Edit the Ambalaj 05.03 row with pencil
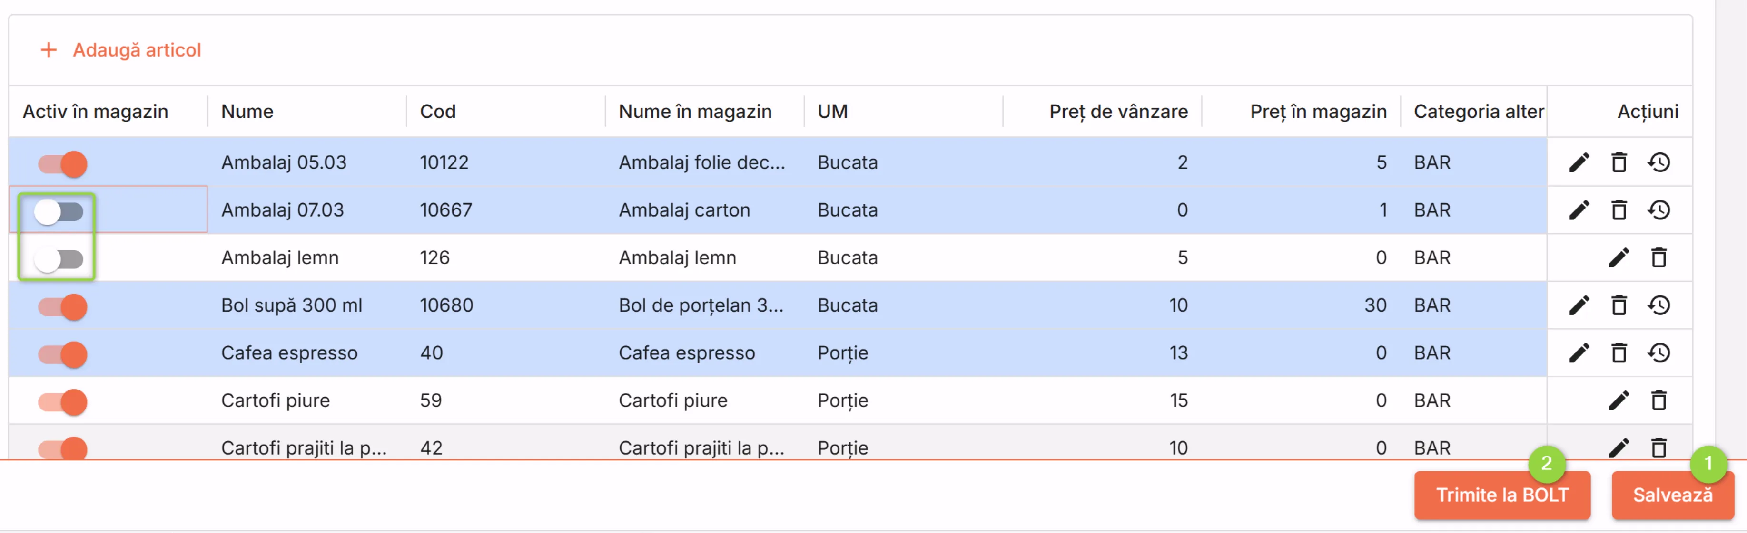This screenshot has height=533, width=1747. click(x=1579, y=162)
